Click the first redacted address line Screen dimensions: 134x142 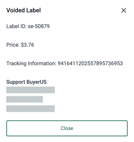pyautogui.click(x=30, y=90)
